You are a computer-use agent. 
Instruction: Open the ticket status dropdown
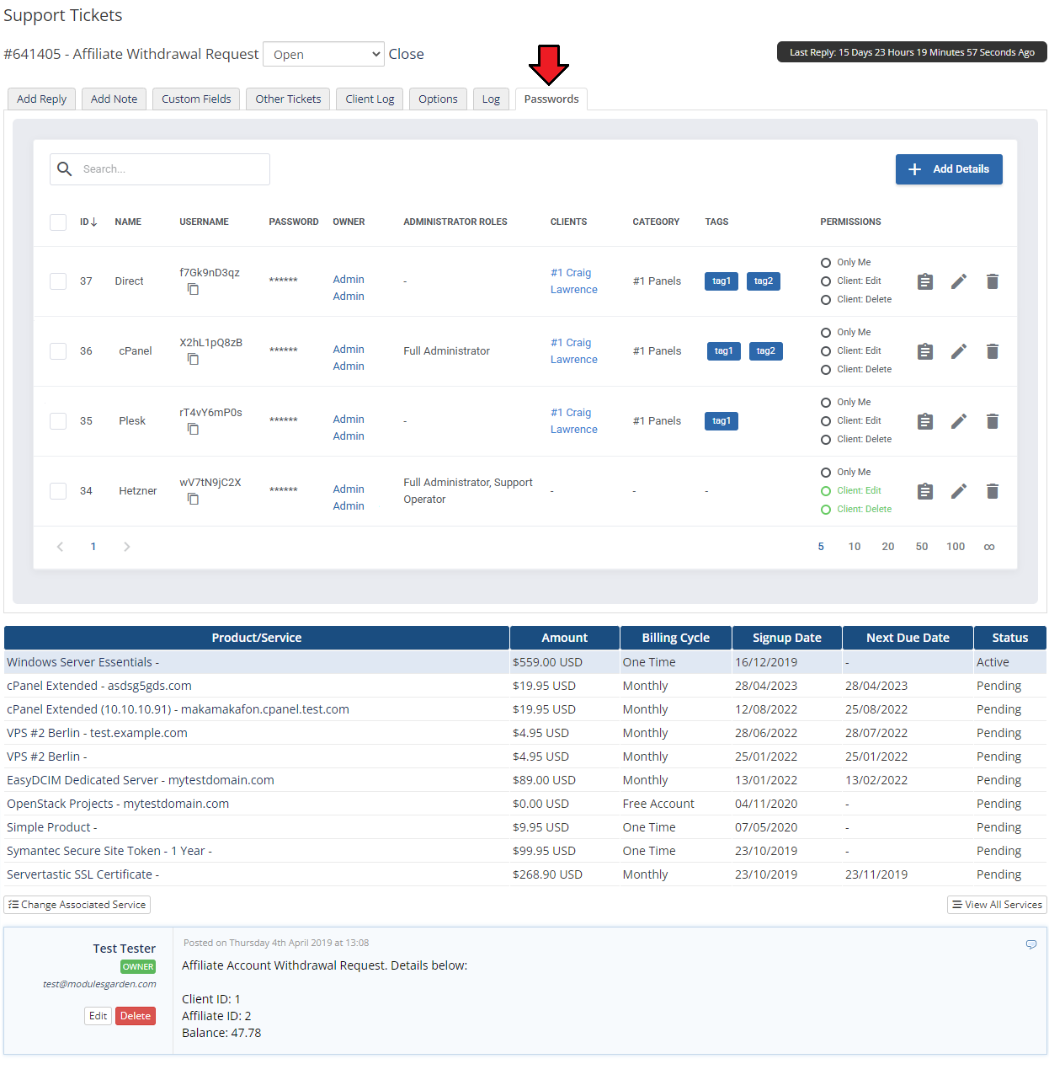click(323, 54)
